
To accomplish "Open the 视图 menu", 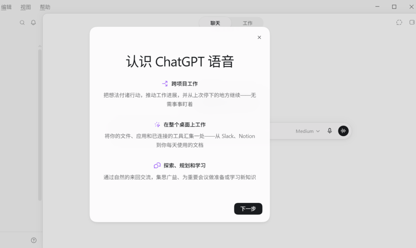I will (x=26, y=7).
